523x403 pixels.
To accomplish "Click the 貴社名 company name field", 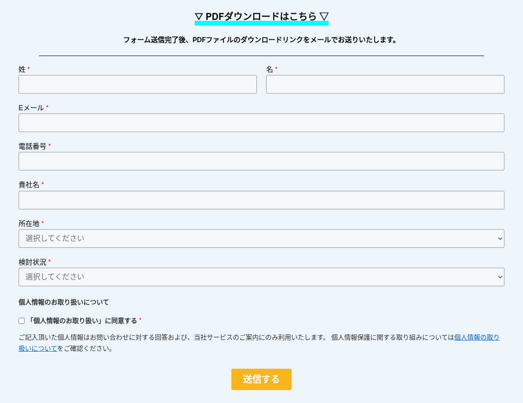I will click(x=261, y=200).
